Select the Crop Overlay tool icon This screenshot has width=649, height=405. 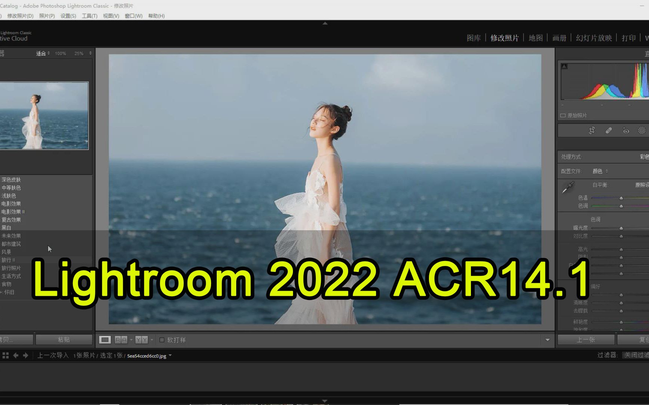592,130
